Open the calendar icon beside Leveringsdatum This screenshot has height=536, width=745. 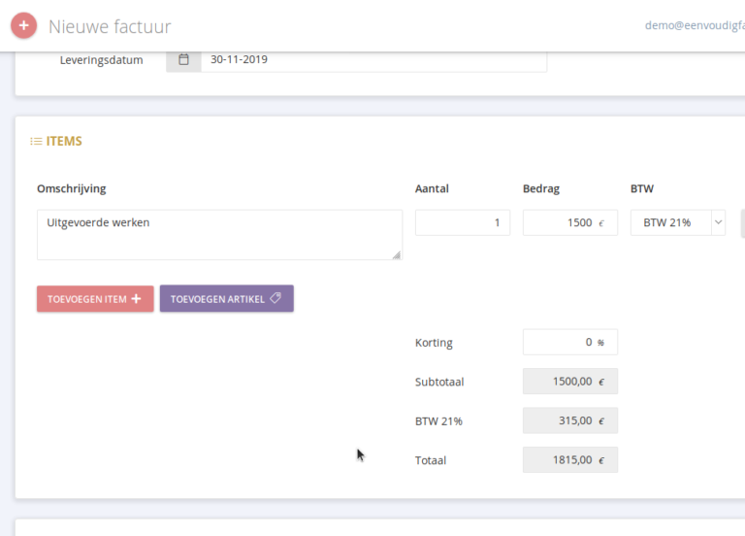(183, 59)
